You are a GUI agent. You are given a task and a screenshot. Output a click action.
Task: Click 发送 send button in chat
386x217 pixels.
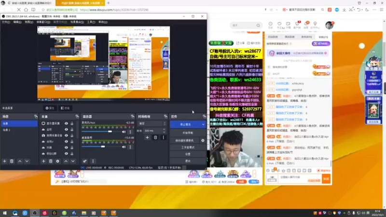tap(326, 179)
